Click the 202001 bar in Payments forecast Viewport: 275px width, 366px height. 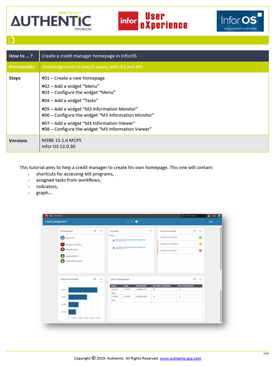[78, 297]
